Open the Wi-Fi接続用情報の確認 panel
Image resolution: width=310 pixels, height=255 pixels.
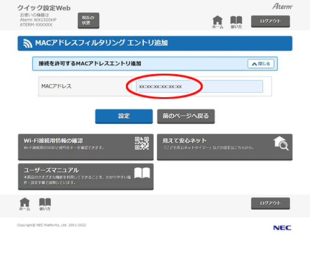pos(86,147)
